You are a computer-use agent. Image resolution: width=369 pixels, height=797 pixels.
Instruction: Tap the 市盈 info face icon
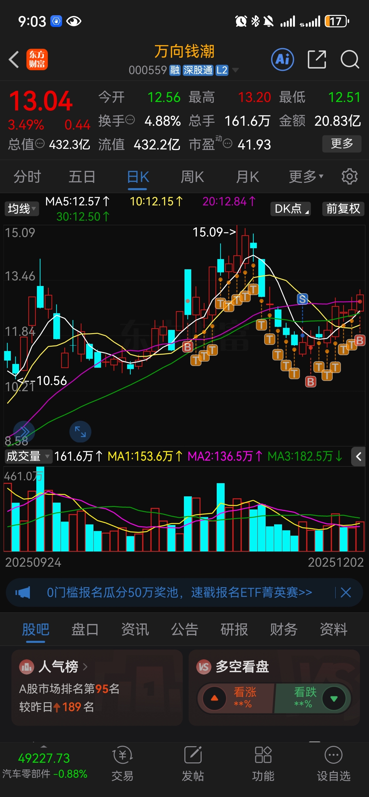pyautogui.click(x=228, y=144)
